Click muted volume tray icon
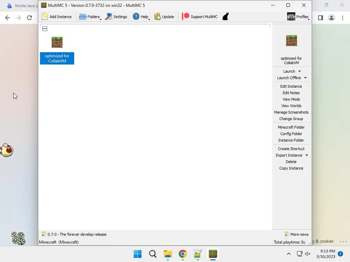Image resolution: width=350 pixels, height=262 pixels. pos(308,254)
